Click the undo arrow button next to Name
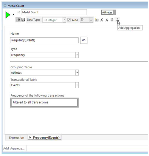Screen dimensions: 149x156 tap(84, 40)
